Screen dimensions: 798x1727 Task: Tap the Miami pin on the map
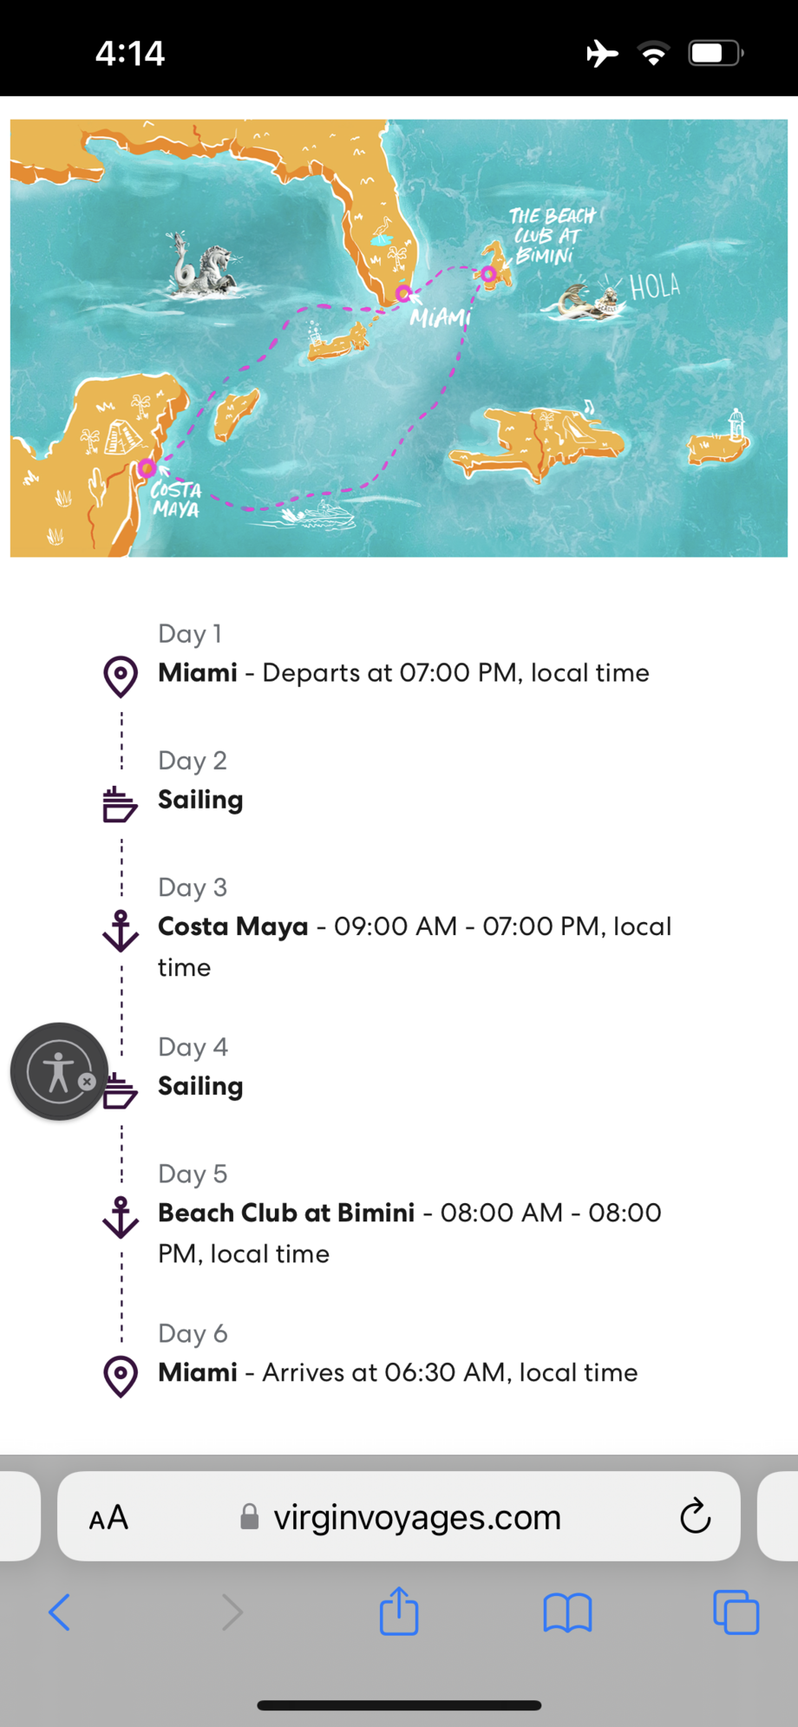403,294
